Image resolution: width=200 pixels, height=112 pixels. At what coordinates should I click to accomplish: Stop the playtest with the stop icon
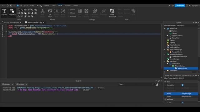click(21, 6)
